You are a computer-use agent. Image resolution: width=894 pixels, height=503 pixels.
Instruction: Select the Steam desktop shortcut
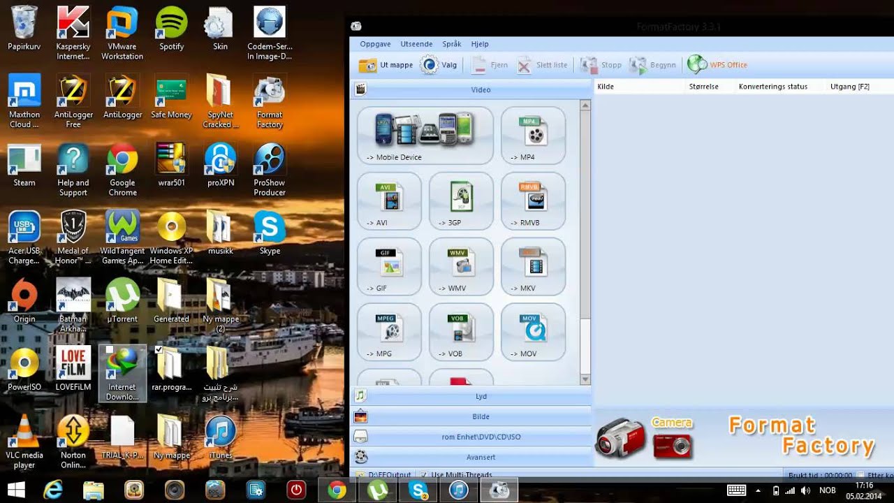pyautogui.click(x=24, y=165)
